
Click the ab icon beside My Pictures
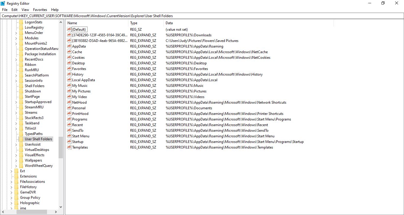pyautogui.click(x=69, y=91)
